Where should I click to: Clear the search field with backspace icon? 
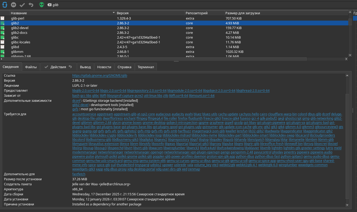point(50,5)
